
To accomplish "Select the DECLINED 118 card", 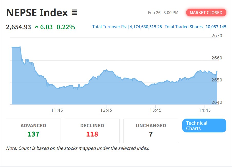I will point(92,131).
